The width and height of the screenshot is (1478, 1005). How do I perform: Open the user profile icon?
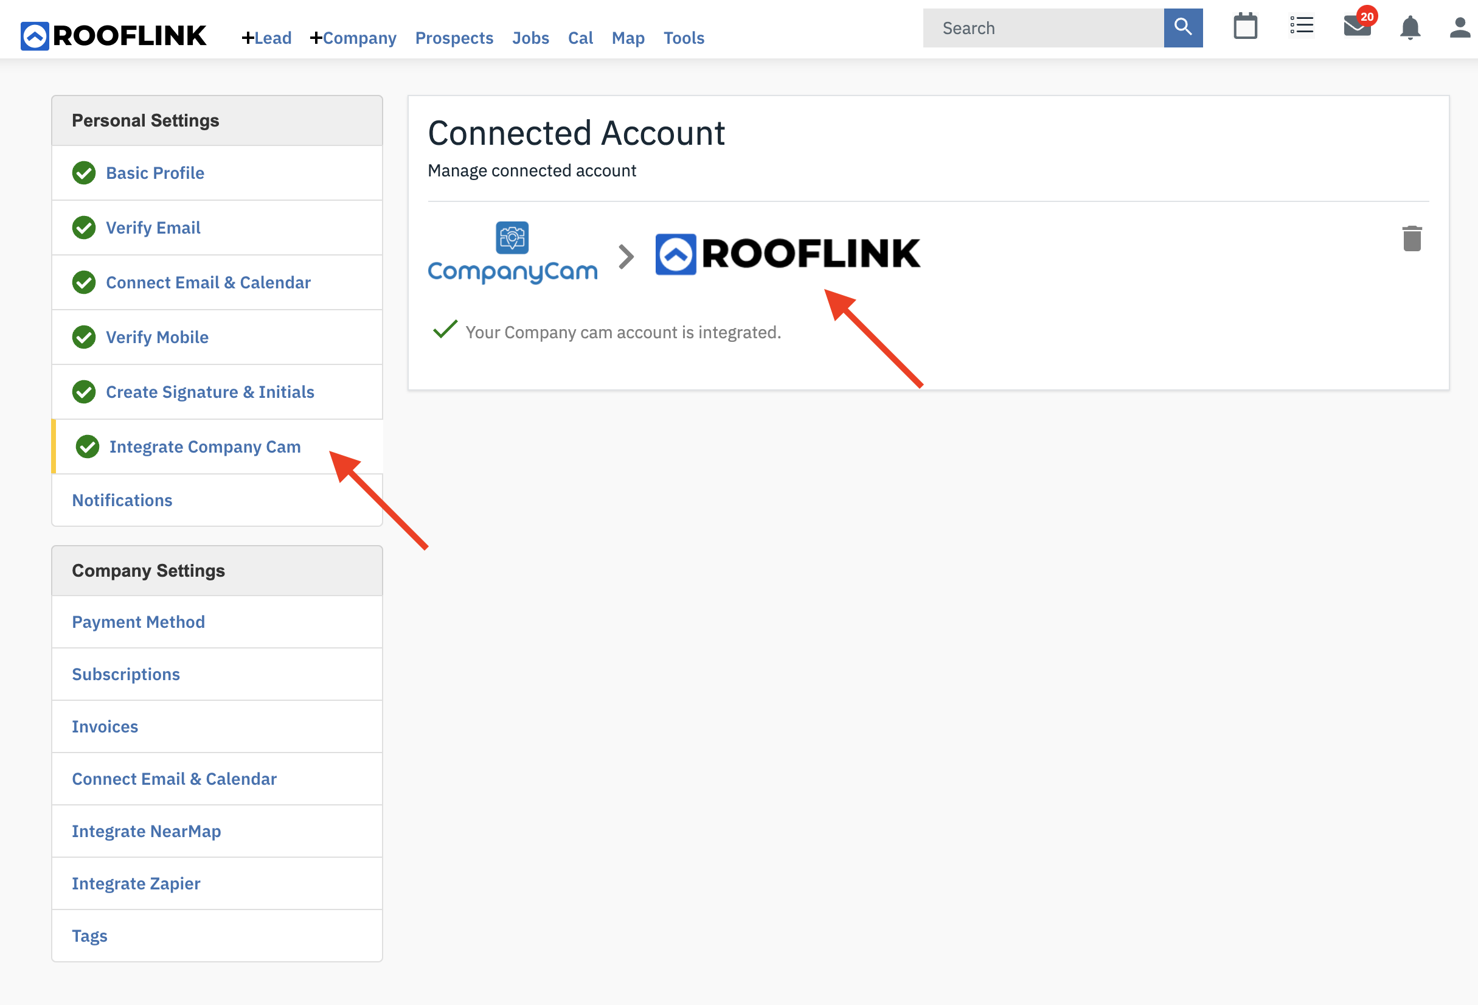click(x=1460, y=27)
